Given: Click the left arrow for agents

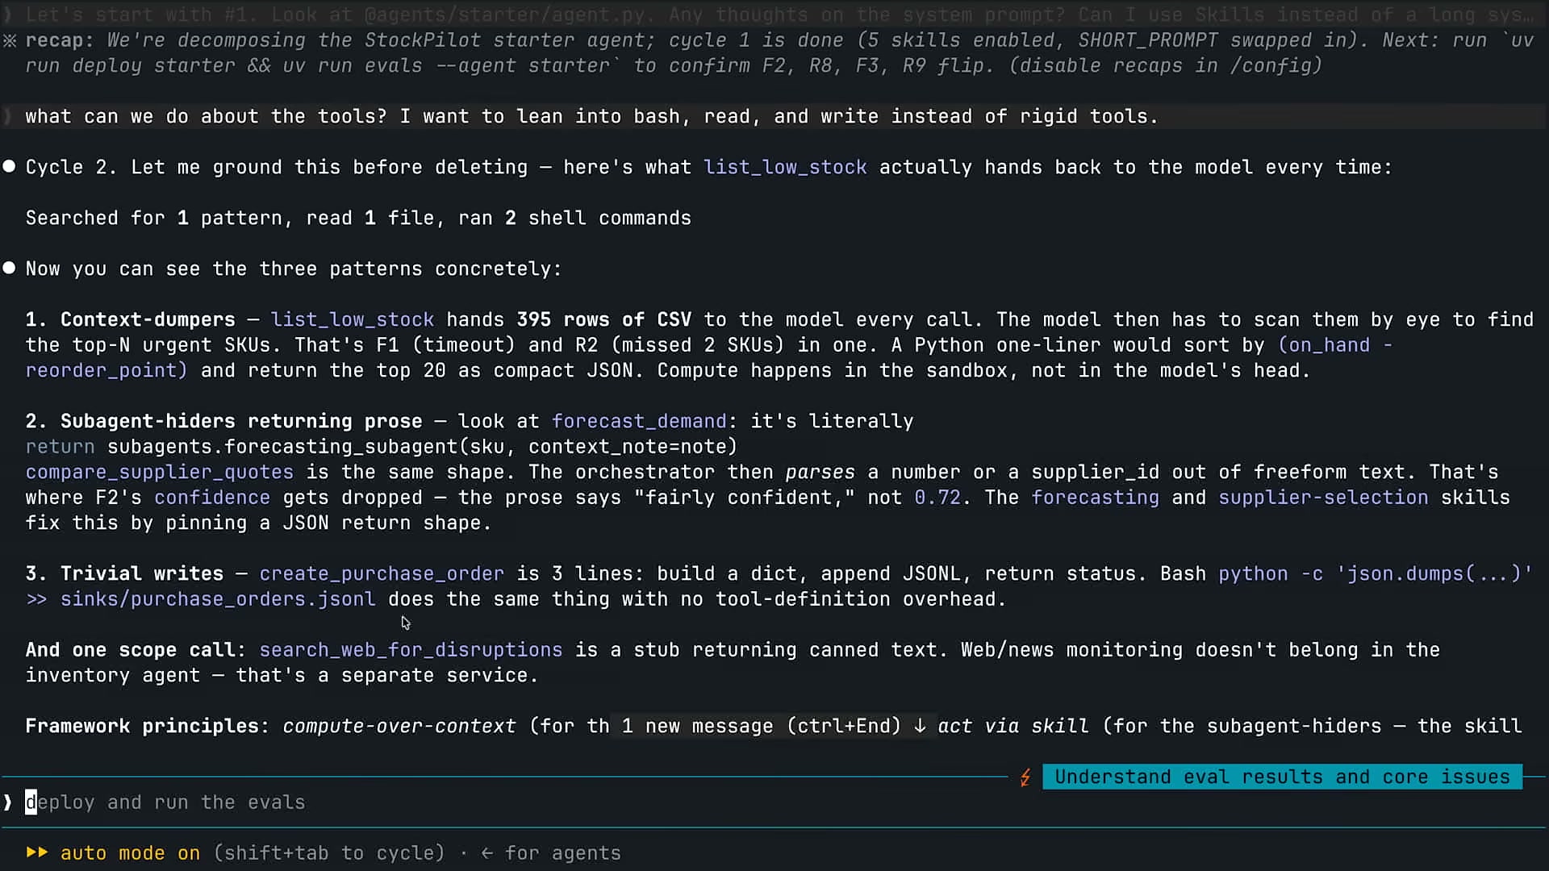Looking at the screenshot, I should tap(486, 853).
